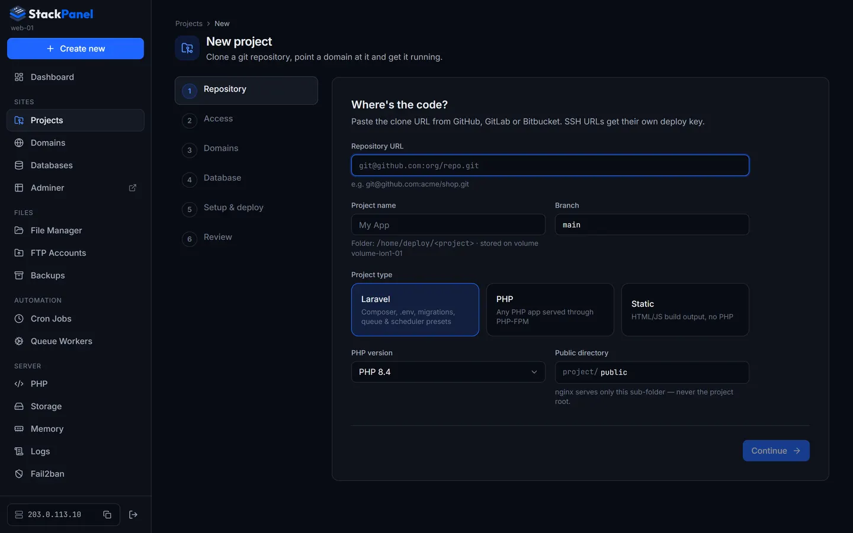Click the Dashboard grid icon

(x=19, y=77)
